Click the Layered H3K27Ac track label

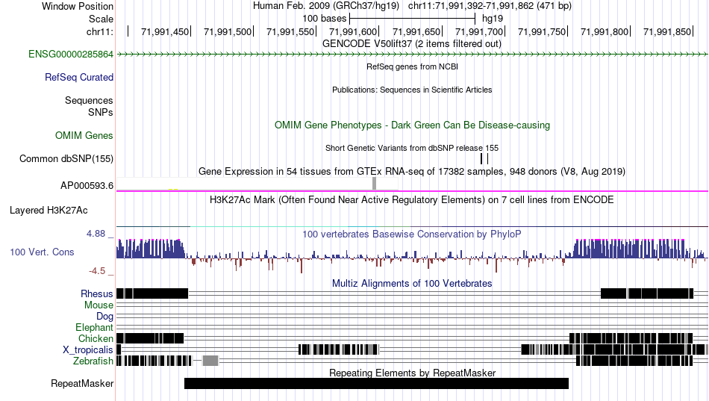[x=49, y=211]
